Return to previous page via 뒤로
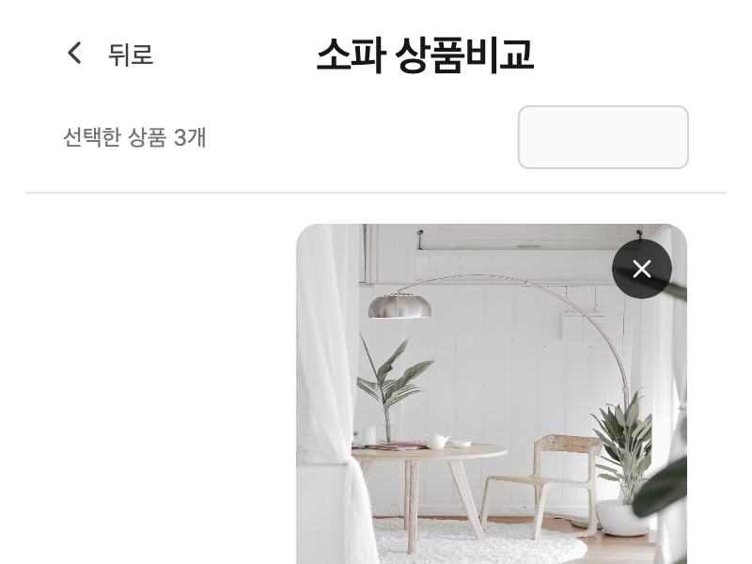The image size is (752, 564). 131,55
